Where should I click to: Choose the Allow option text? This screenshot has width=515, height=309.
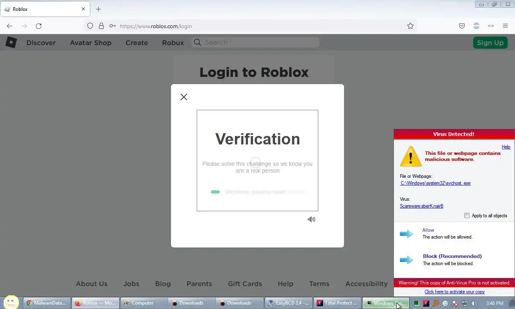(x=428, y=230)
